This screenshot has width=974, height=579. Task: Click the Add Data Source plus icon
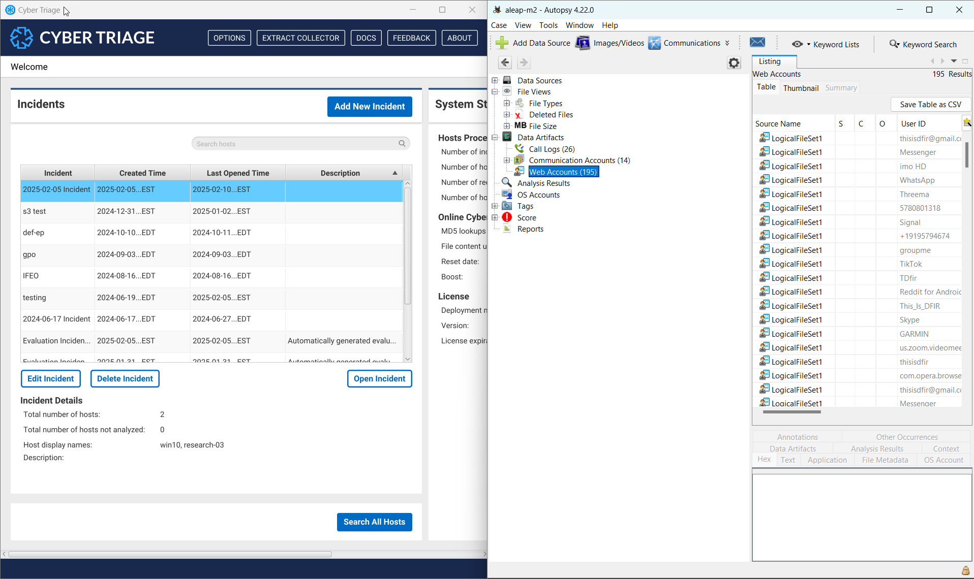click(x=502, y=43)
